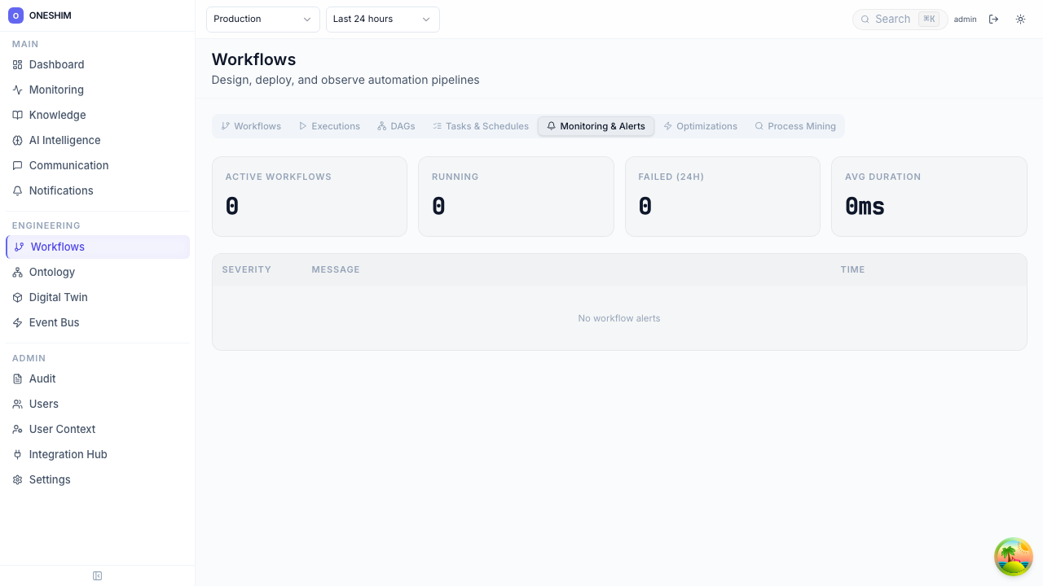Toggle the light/dark theme switch
1043x586 pixels.
[x=1020, y=19]
